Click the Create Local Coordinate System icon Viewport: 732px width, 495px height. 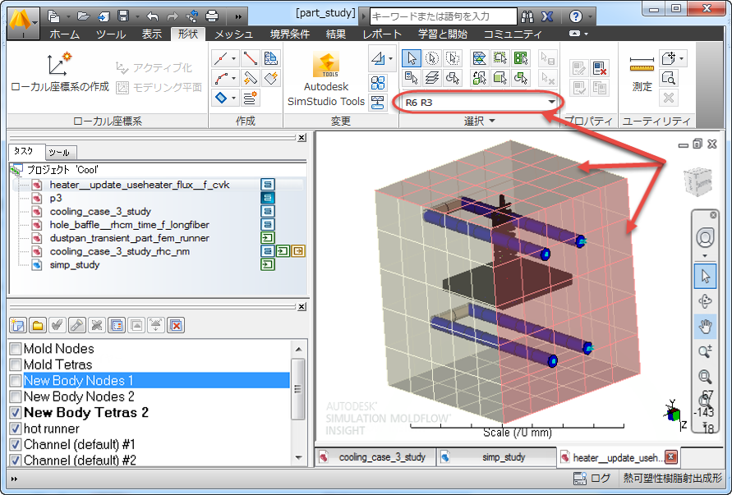pos(59,64)
